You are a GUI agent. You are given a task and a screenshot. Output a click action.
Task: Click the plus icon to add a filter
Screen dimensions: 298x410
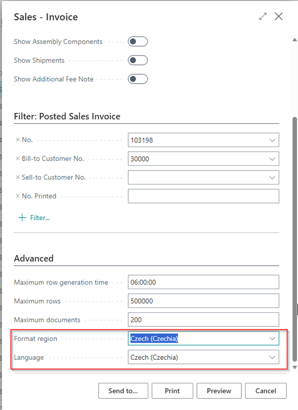[x=22, y=218]
